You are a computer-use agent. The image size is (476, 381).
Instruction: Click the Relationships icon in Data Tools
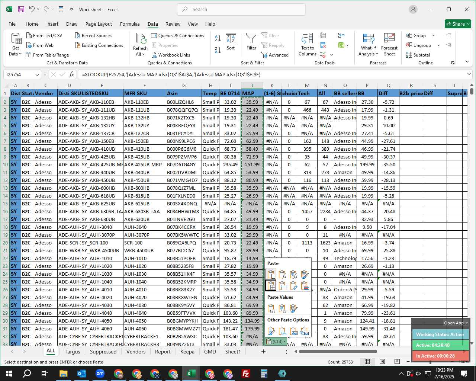tap(341, 35)
